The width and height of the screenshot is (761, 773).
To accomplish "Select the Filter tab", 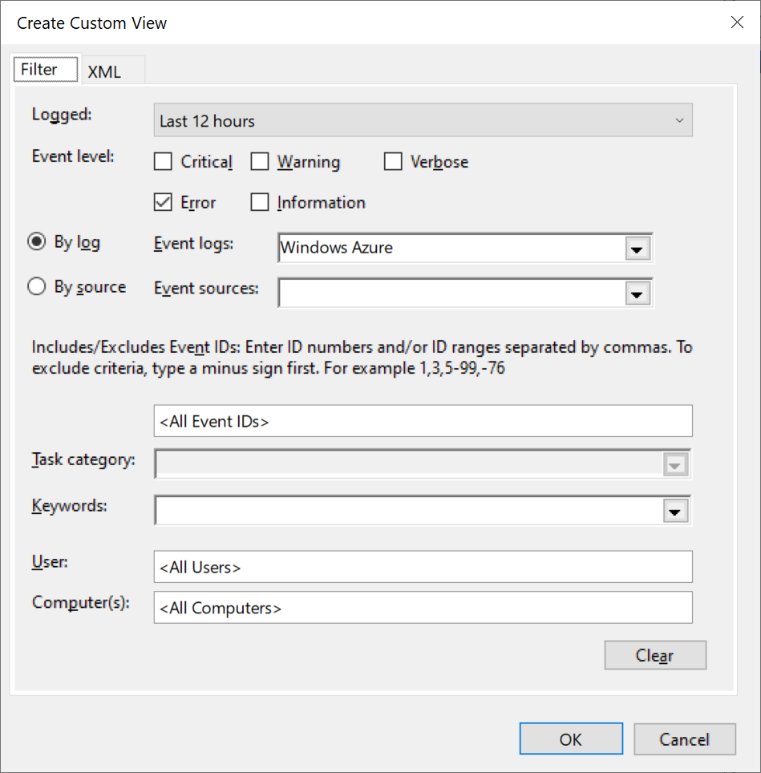I will [x=45, y=69].
